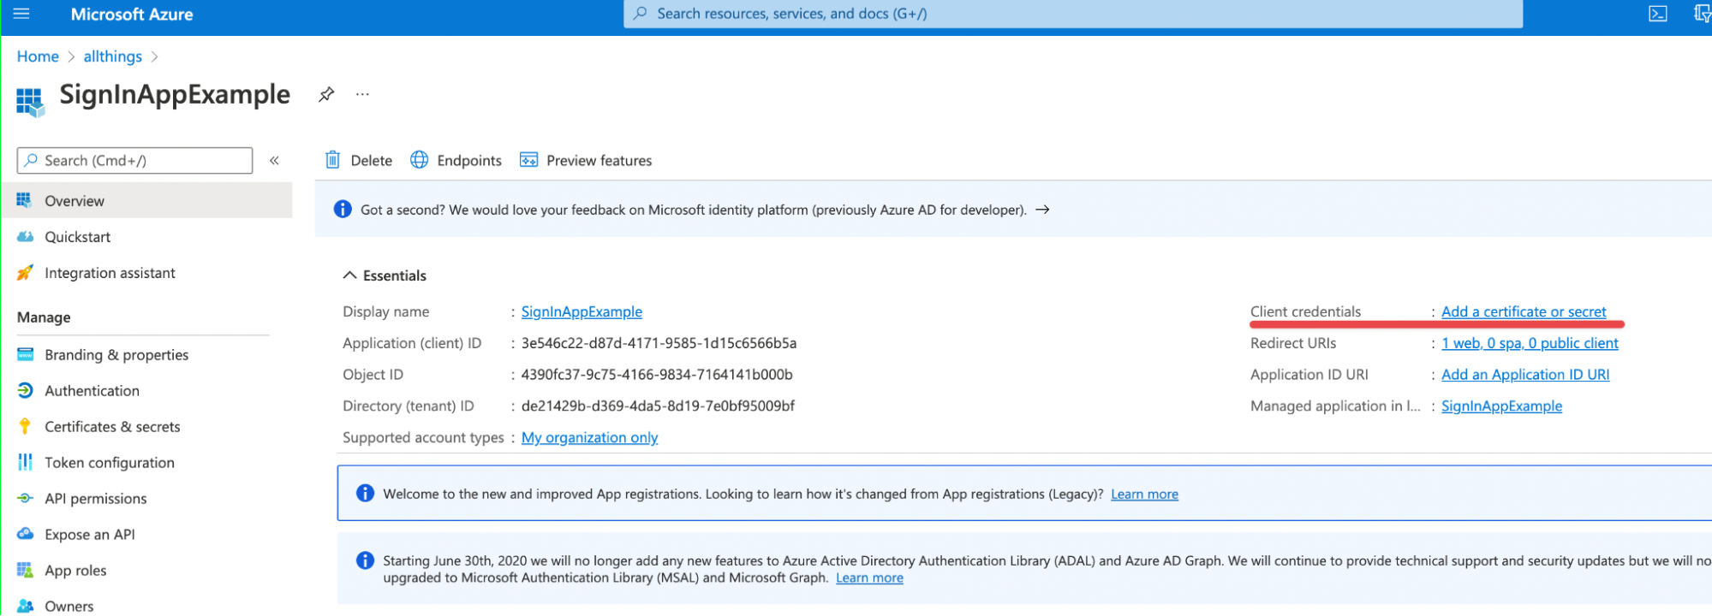Select the Object ID value
Viewport: 1712px width, 616px height.
[657, 375]
